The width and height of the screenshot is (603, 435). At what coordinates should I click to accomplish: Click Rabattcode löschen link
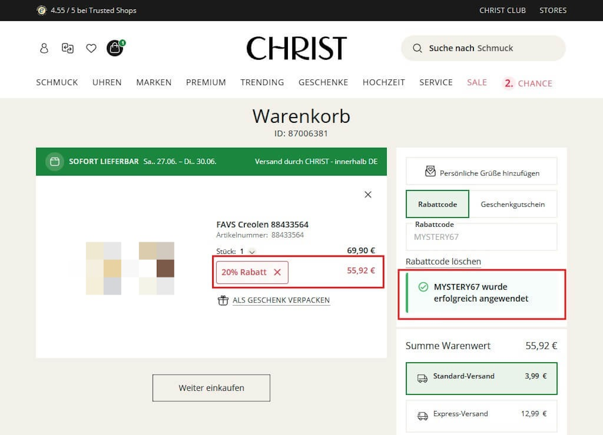[443, 261]
